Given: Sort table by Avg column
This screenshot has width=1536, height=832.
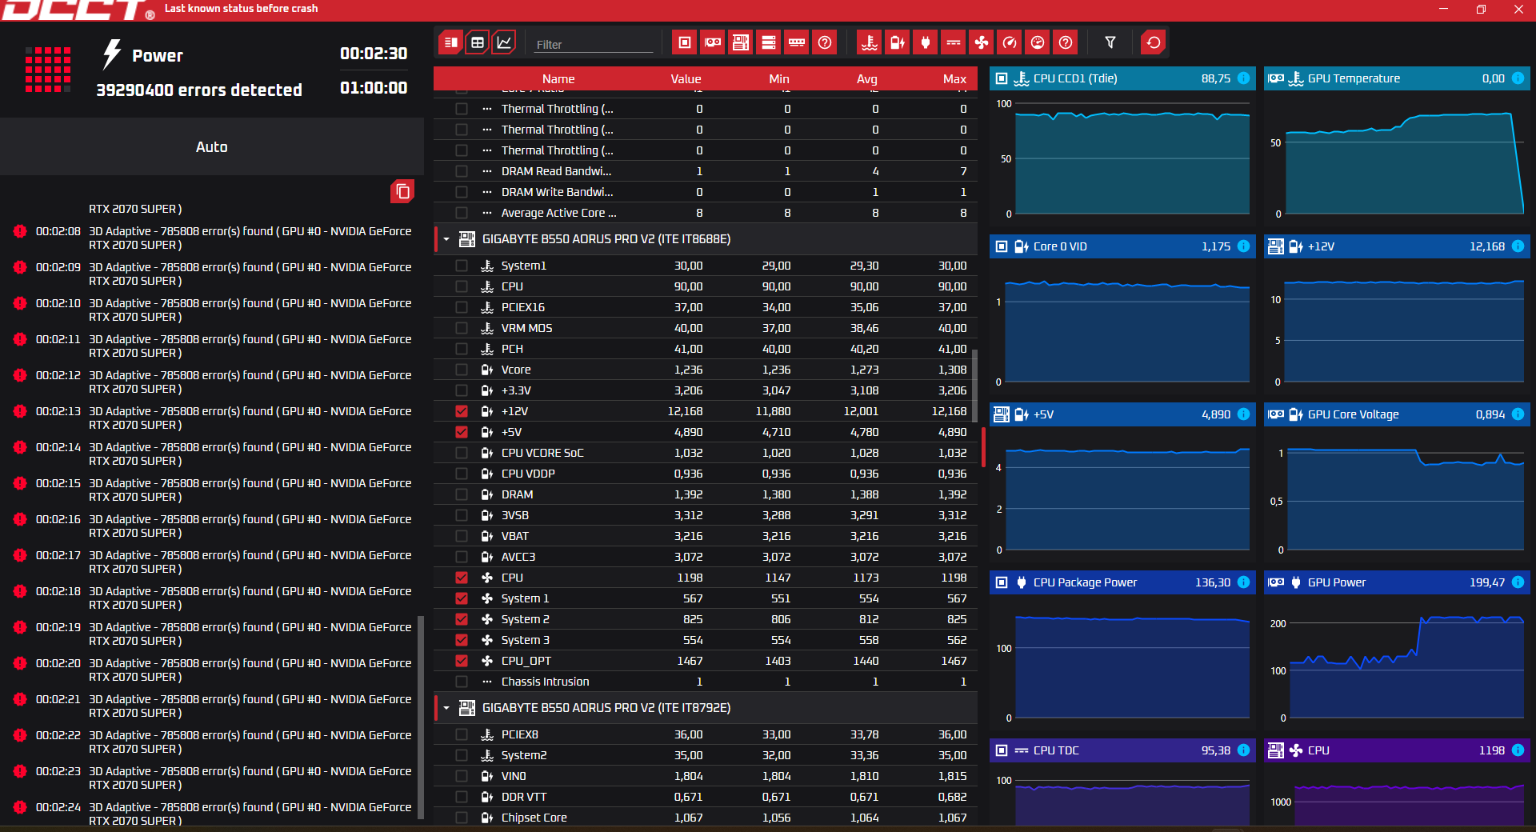Looking at the screenshot, I should pyautogui.click(x=867, y=78).
